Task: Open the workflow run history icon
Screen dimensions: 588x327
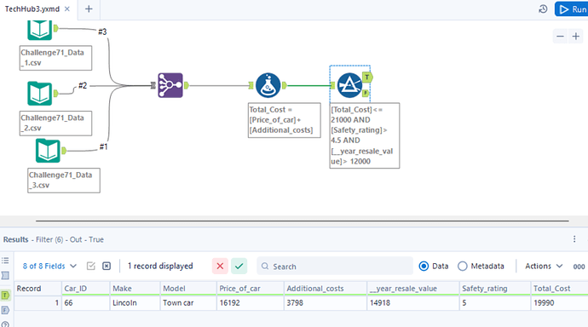Action: pyautogui.click(x=543, y=9)
